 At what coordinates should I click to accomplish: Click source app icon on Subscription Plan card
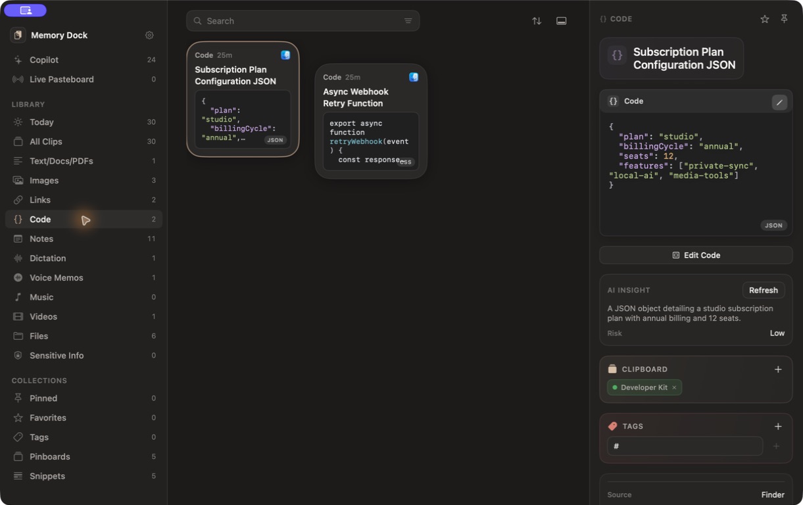tap(285, 55)
